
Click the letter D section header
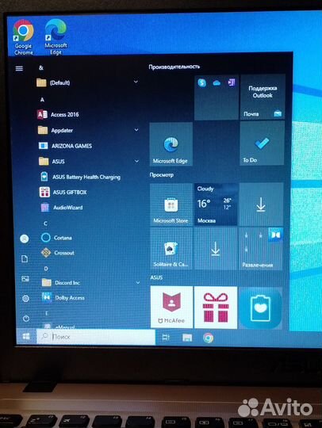click(x=46, y=269)
